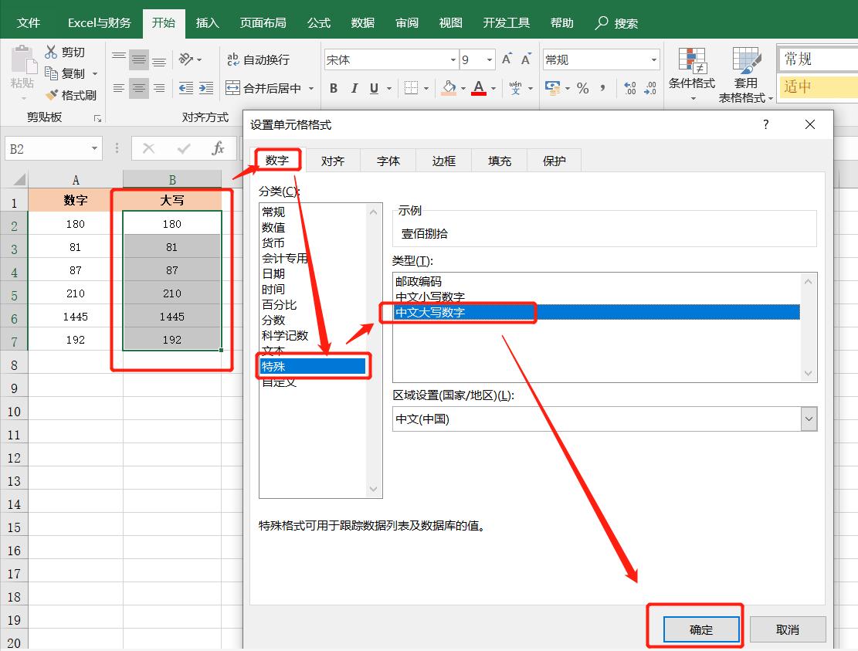Enable 自动换行 (Wrap Text)
Screen dimensions: 858x651
click(259, 59)
